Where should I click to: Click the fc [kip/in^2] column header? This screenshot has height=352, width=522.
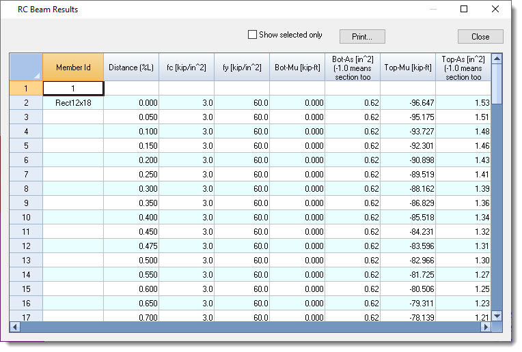pyautogui.click(x=187, y=68)
